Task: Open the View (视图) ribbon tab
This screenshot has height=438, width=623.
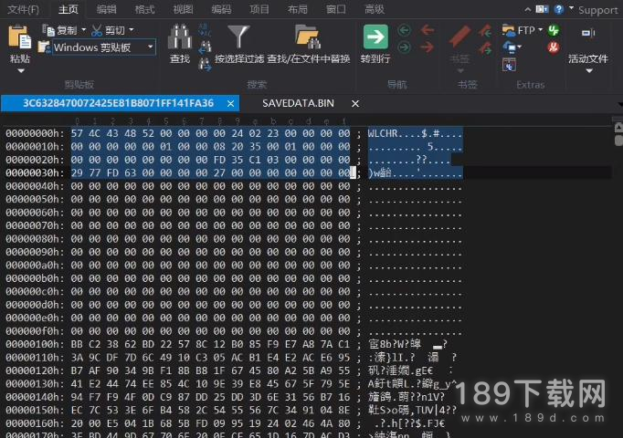Action: tap(183, 9)
